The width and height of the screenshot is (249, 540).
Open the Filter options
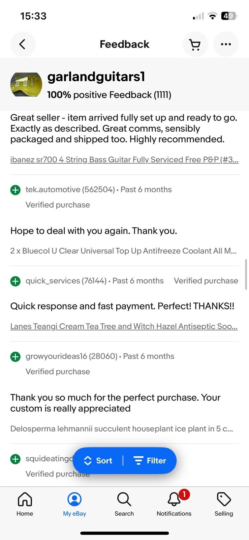(x=150, y=461)
